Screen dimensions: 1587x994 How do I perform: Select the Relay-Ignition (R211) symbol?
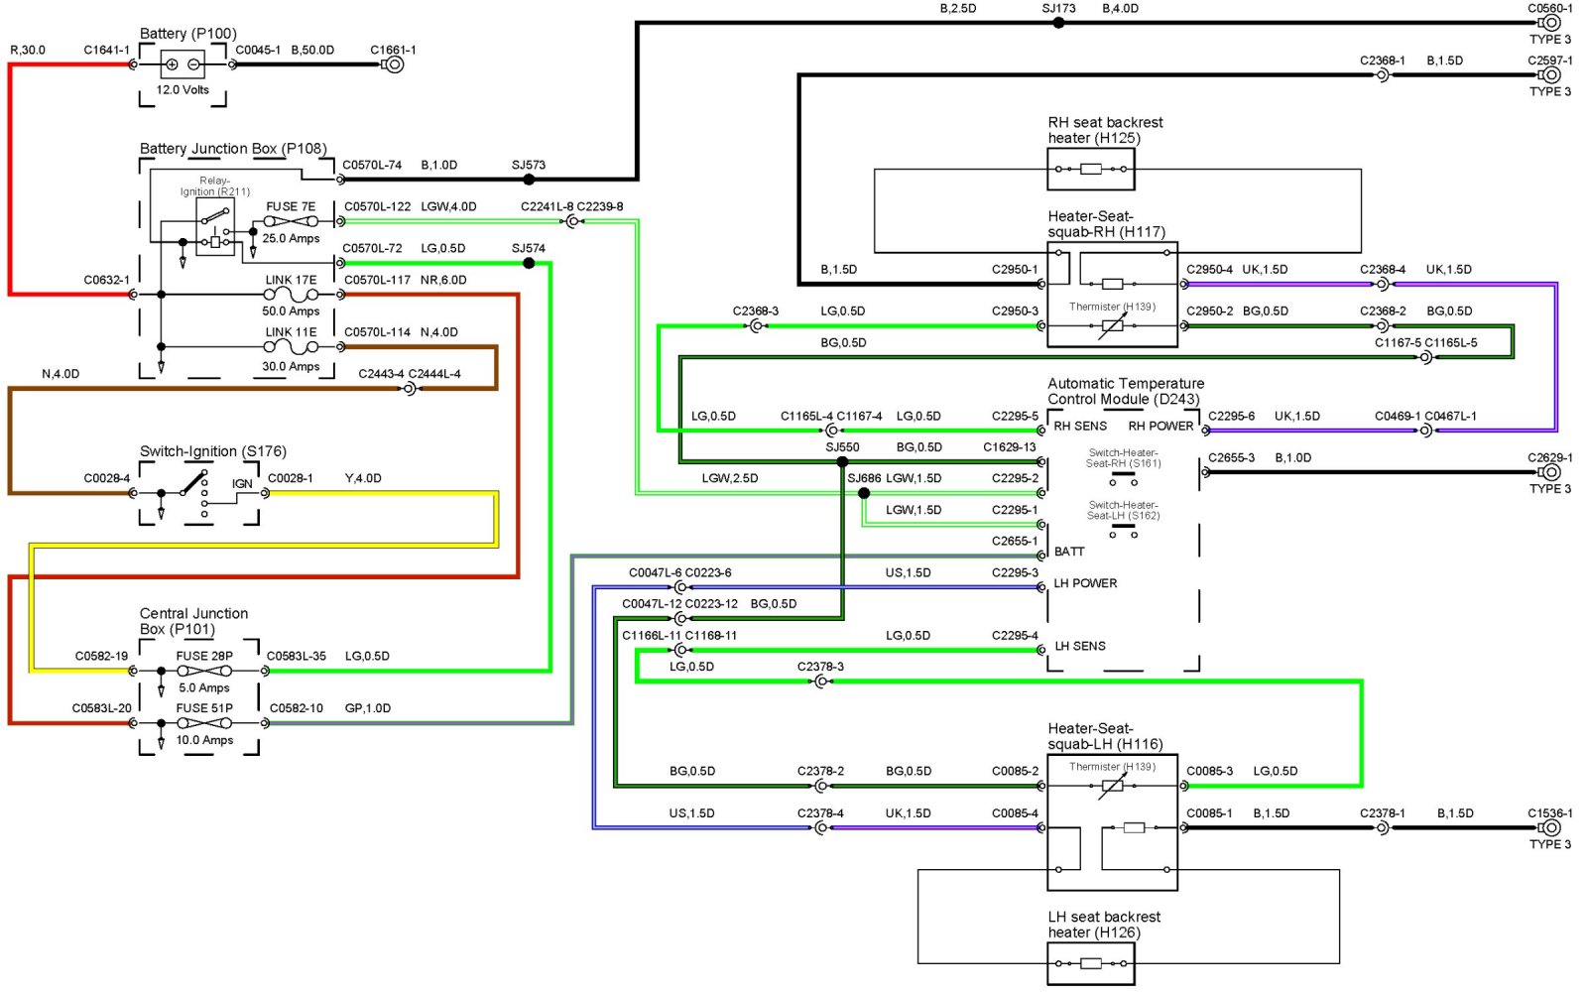tap(215, 227)
